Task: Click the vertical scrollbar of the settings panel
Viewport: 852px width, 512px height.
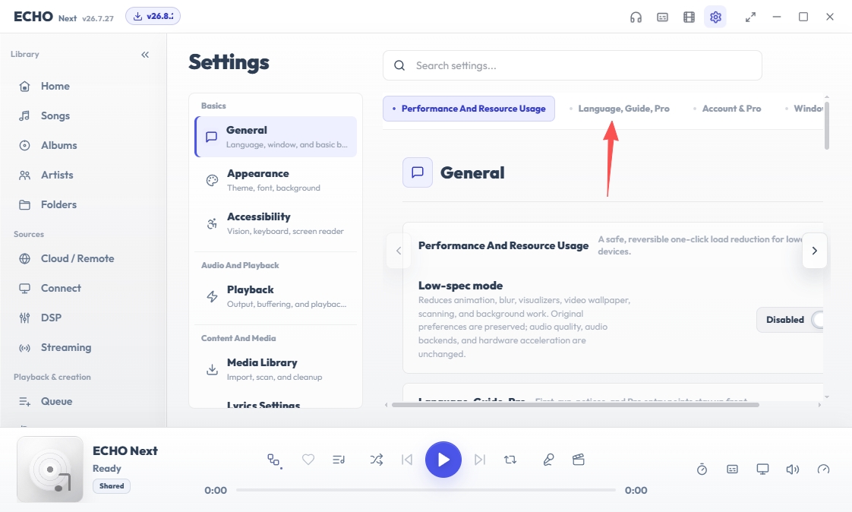Action: pos(826,125)
